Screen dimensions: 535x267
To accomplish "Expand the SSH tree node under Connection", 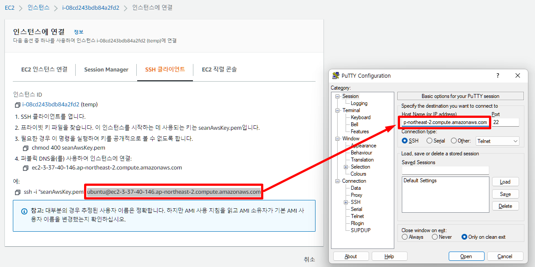I will 346,202.
